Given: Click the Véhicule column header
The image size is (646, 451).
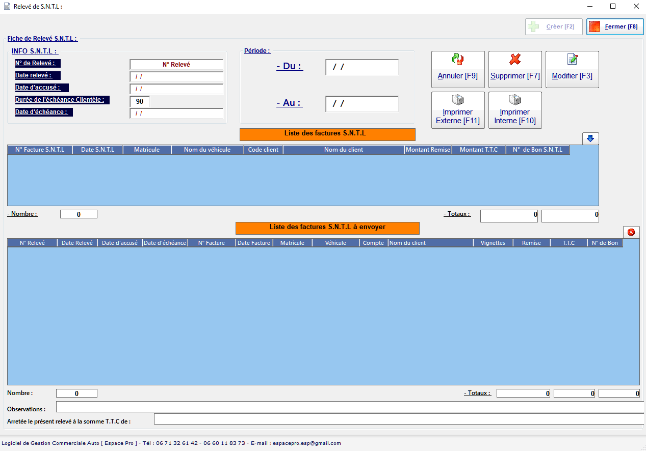Looking at the screenshot, I should pyautogui.click(x=336, y=243).
